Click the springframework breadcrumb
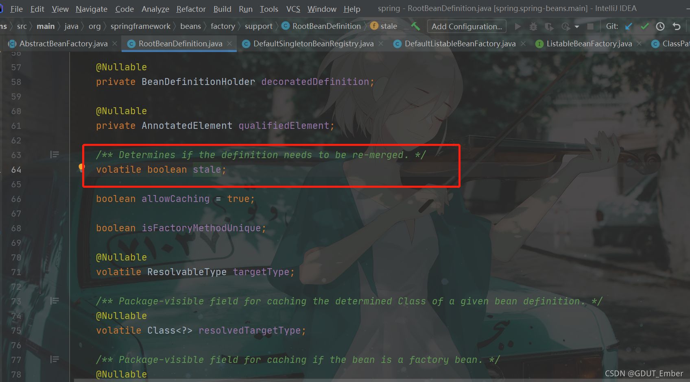Image resolution: width=690 pixels, height=382 pixels. pyautogui.click(x=140, y=26)
